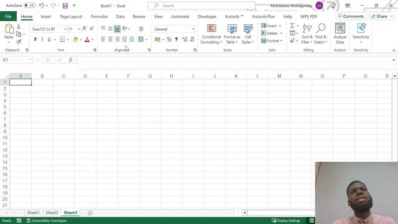Expand the Delete cells dropdown
398x224 pixels.
point(281,33)
